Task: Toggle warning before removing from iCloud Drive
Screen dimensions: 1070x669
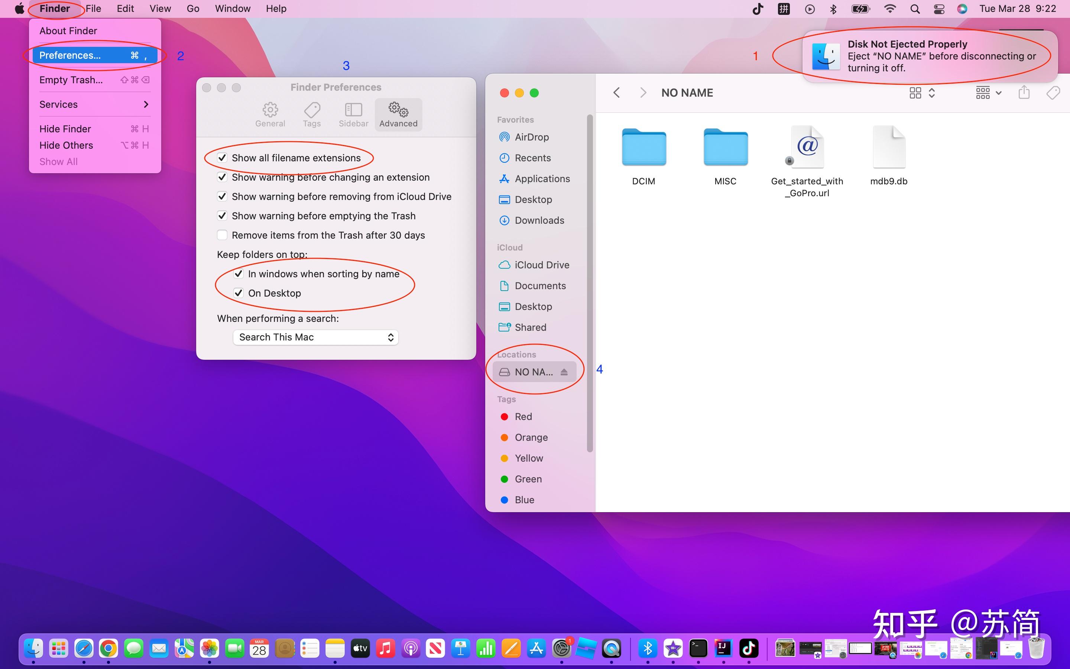Action: click(x=223, y=197)
